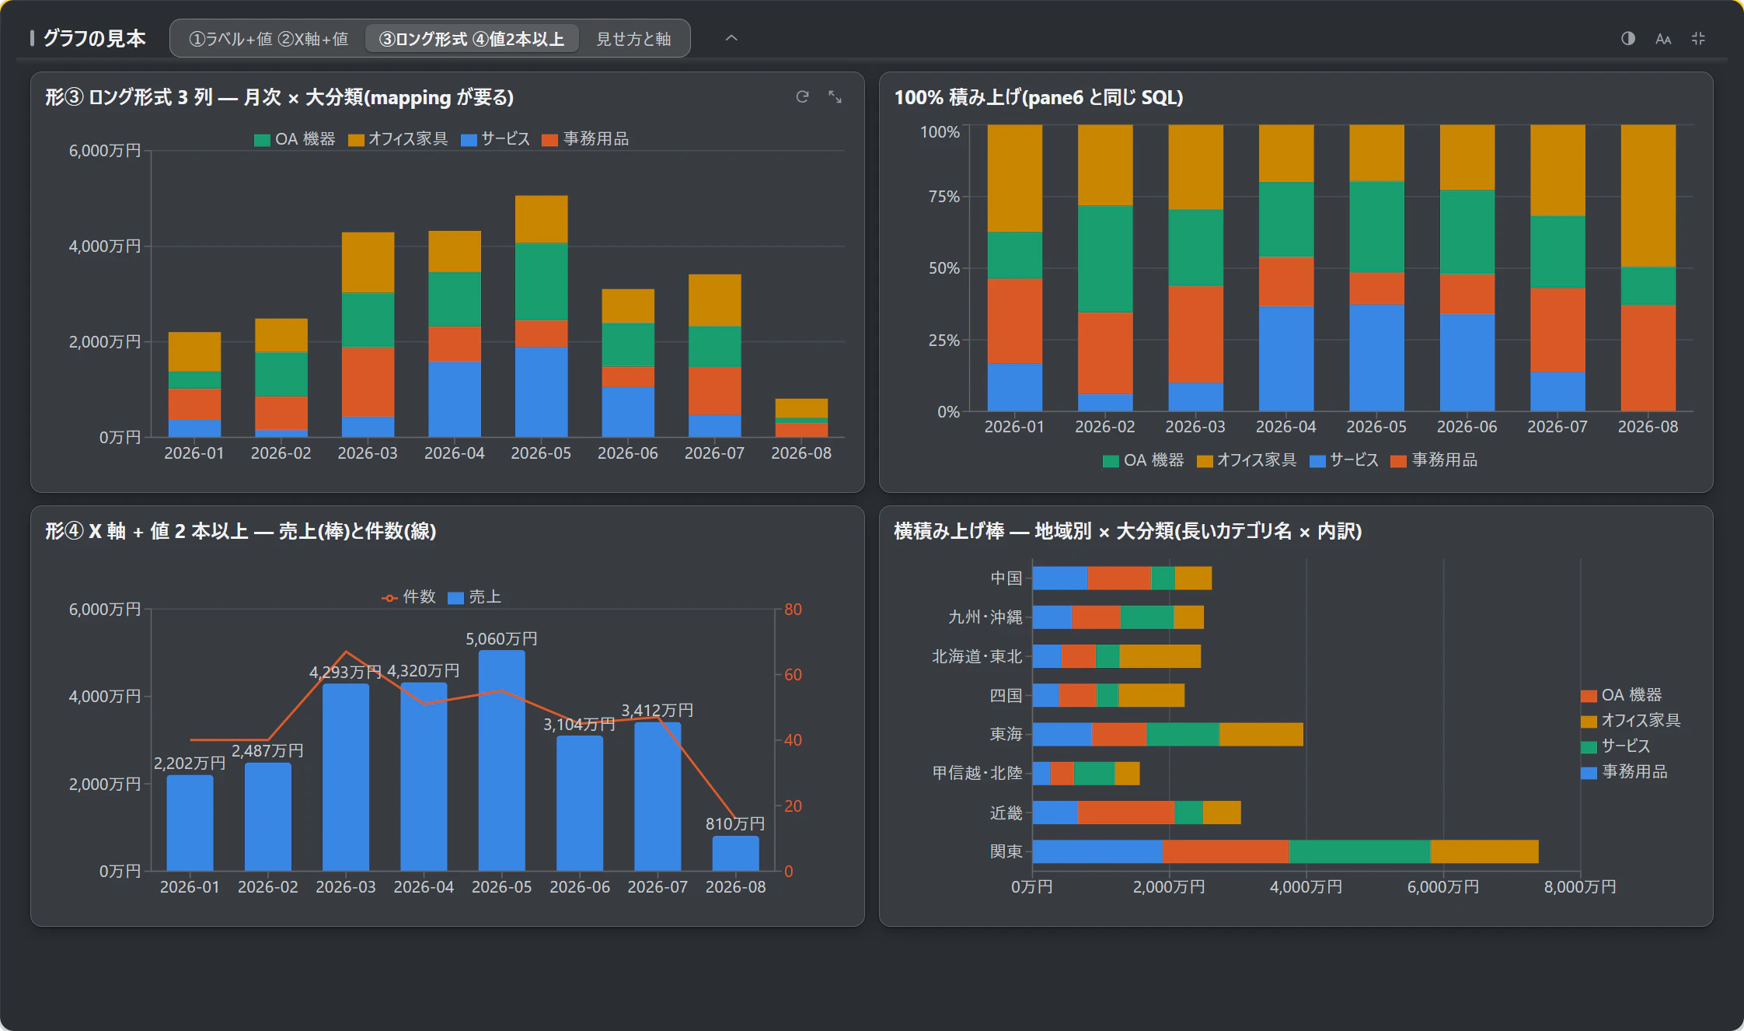The image size is (1744, 1031).
Task: Click the 横積み上げ棒 — 地域別 × 大分類 pane title
Action: tap(1128, 531)
